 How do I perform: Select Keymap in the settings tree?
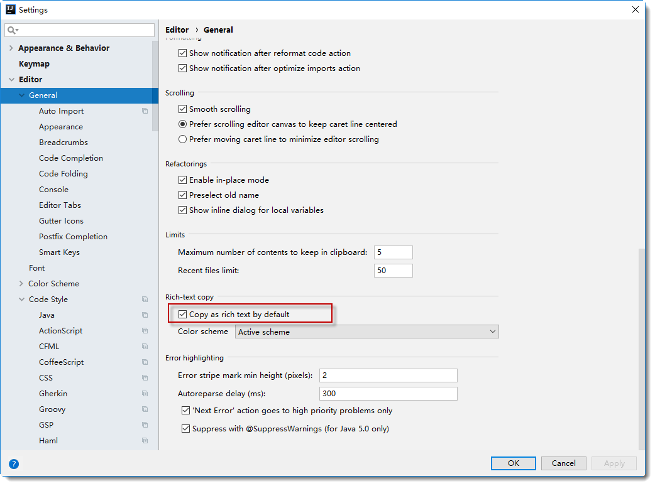(34, 64)
